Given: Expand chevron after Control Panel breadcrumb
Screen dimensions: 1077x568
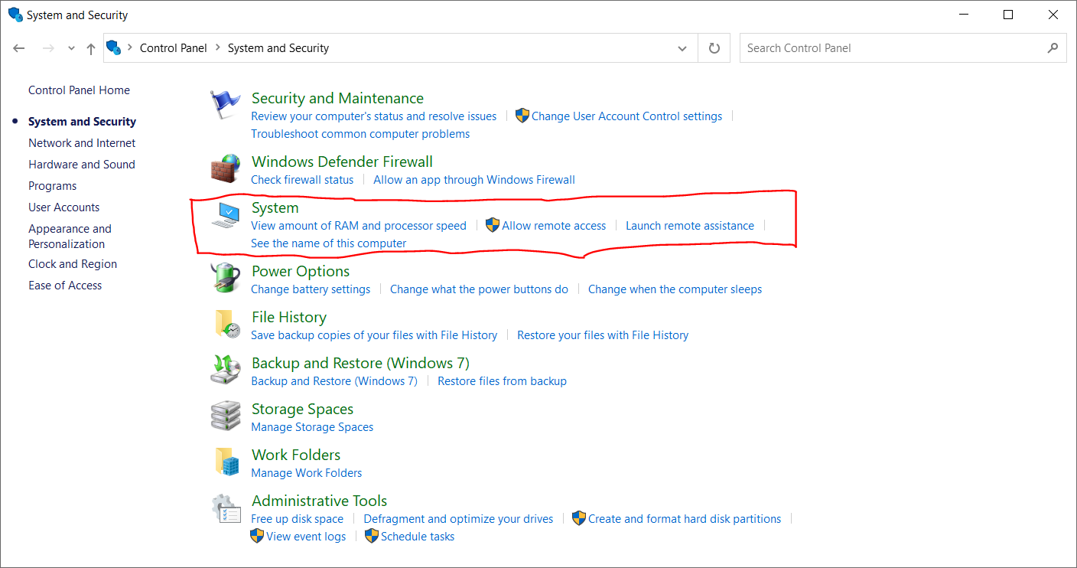Looking at the screenshot, I should [218, 47].
